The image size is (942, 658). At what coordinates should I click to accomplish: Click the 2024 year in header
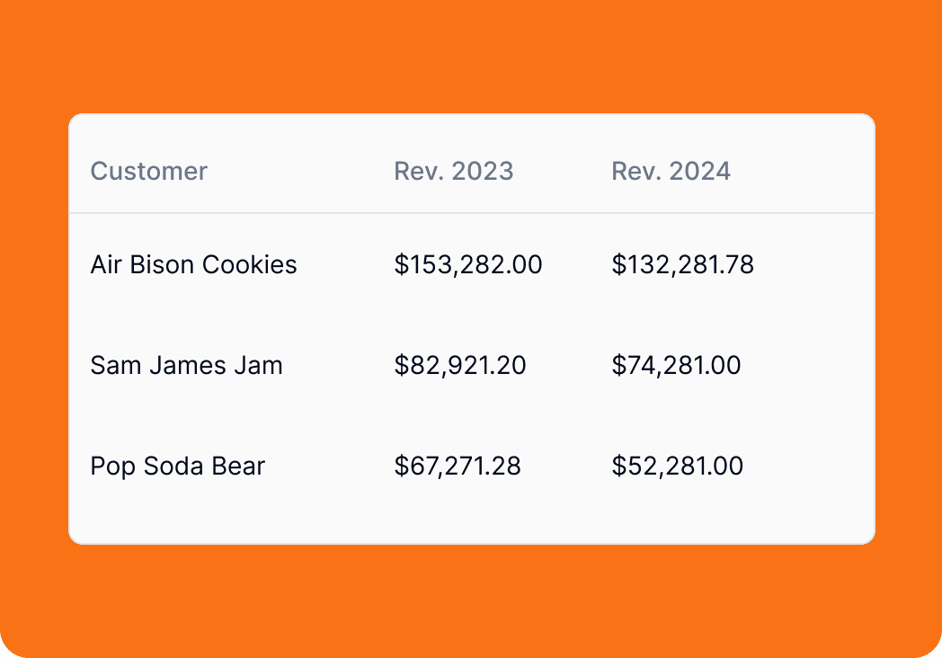point(700,172)
